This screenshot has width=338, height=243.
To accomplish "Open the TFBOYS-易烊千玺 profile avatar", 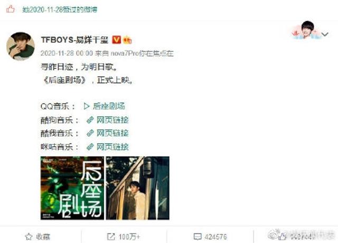I will pyautogui.click(x=21, y=46).
